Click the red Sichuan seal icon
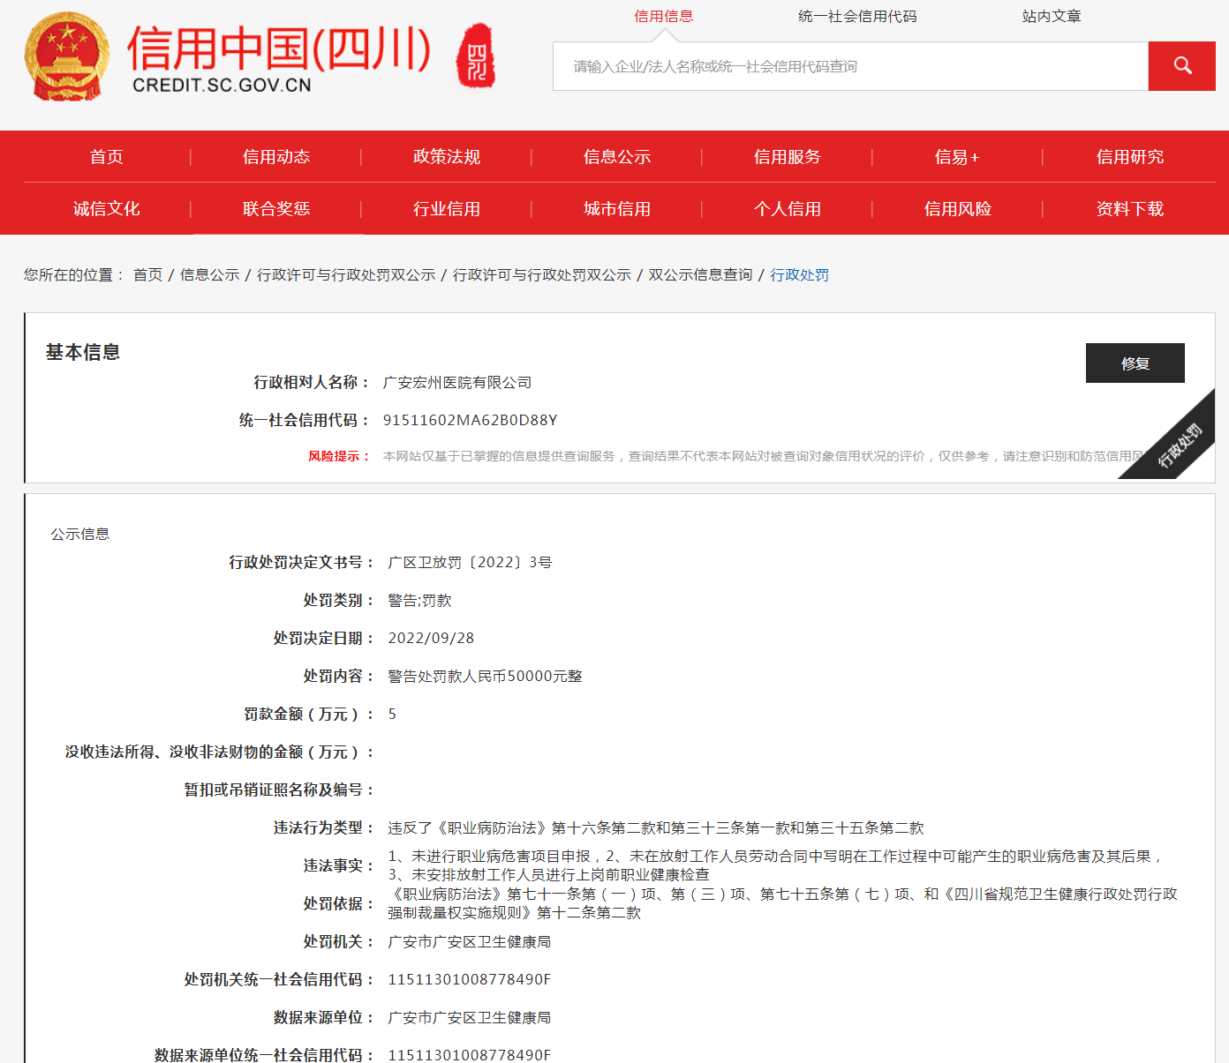Screen dimensions: 1229x1063 click(x=476, y=56)
